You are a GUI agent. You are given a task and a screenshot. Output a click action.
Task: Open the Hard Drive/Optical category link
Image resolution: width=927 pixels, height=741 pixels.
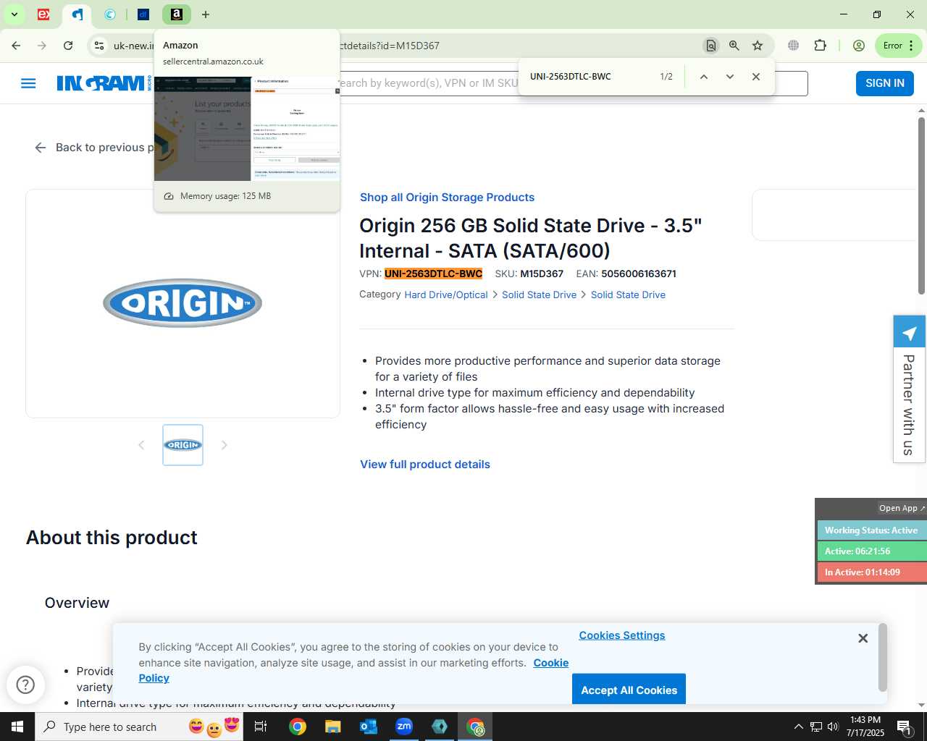[x=446, y=295]
